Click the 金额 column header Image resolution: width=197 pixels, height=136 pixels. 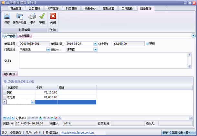click(46, 88)
